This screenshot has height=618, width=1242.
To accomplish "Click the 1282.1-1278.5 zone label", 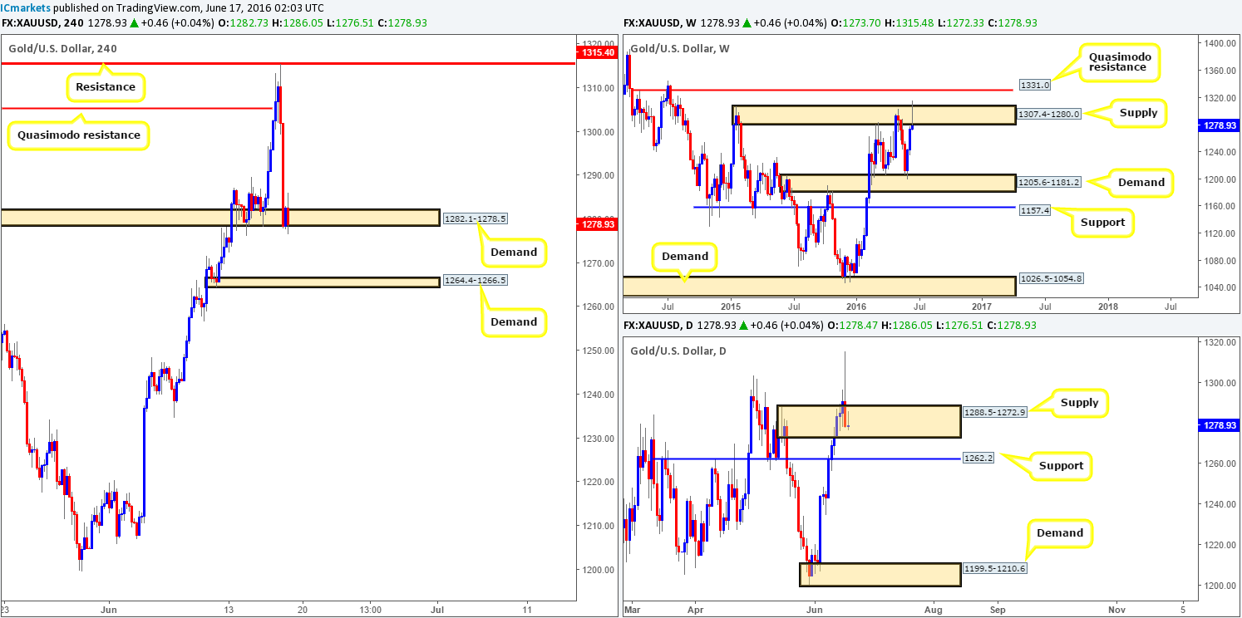I will coord(474,218).
